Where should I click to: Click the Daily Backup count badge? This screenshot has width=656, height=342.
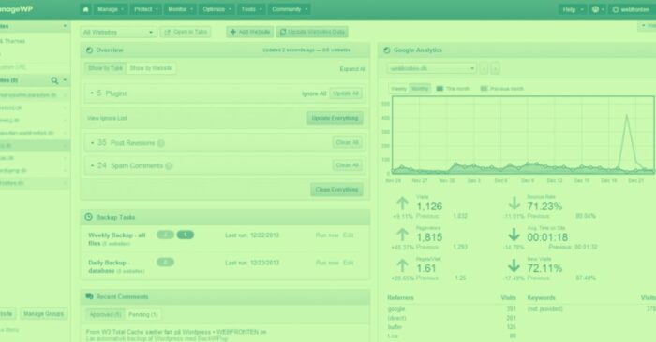coord(165,263)
